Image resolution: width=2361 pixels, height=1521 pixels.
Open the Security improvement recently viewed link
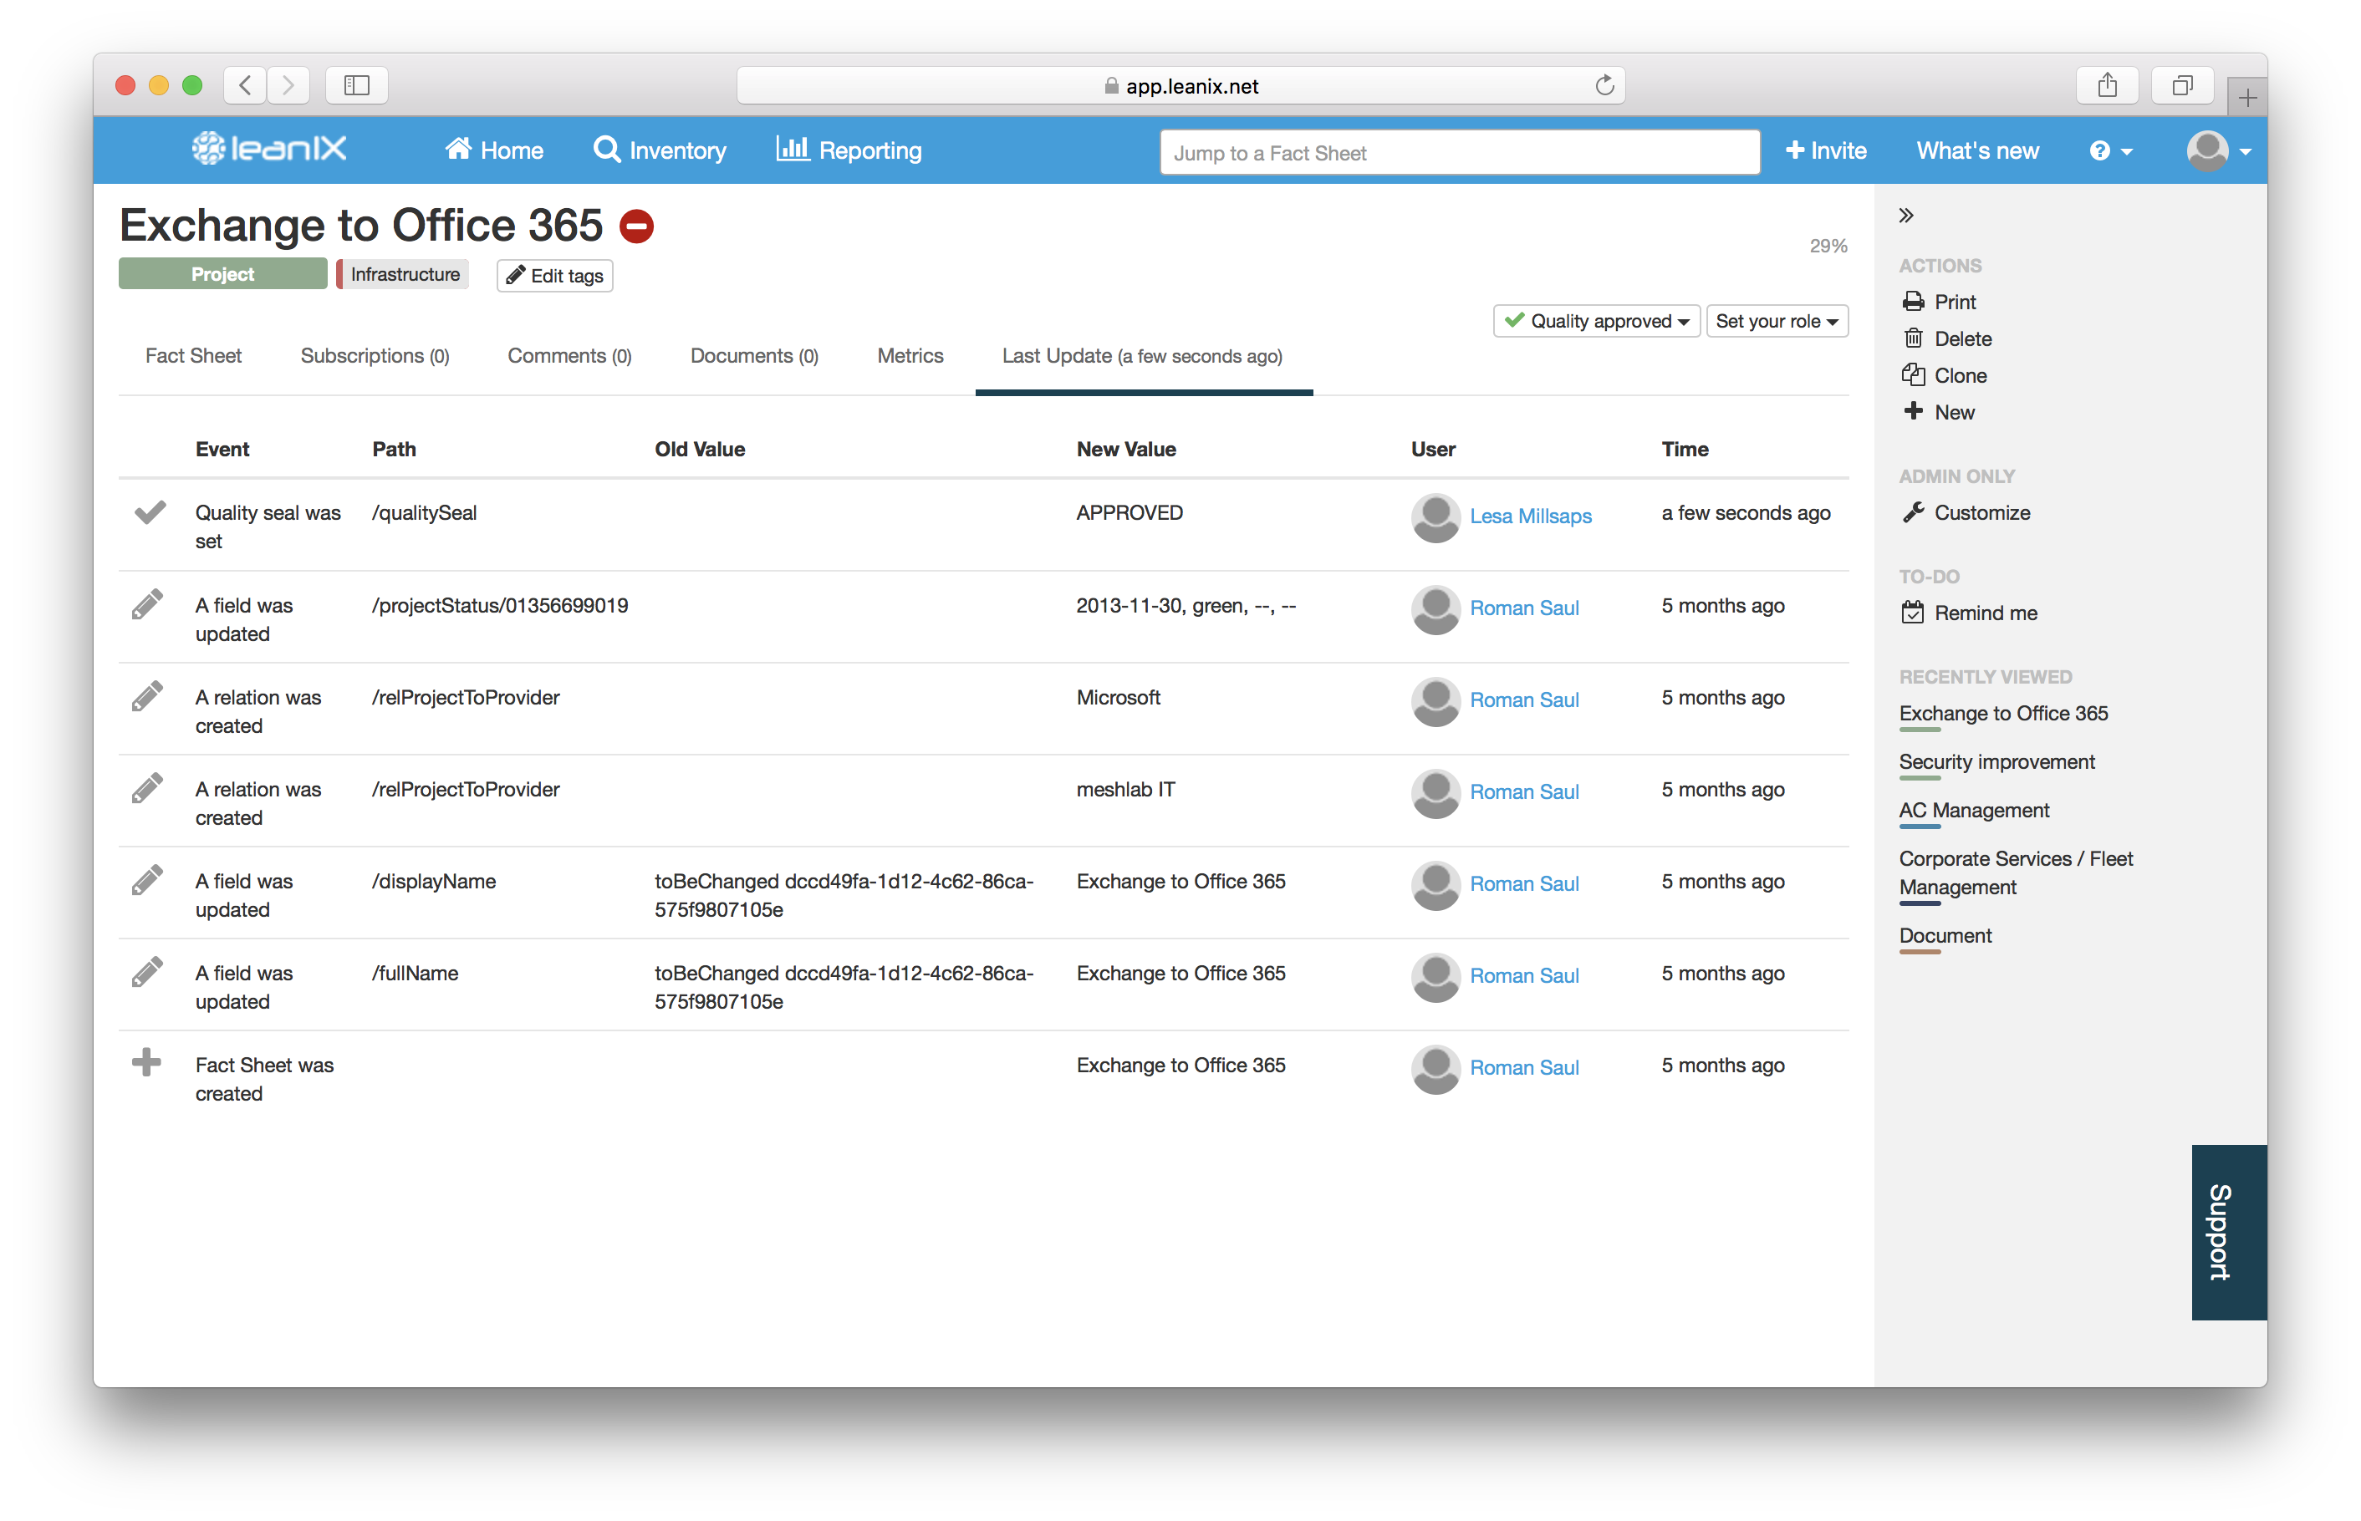point(1996,761)
